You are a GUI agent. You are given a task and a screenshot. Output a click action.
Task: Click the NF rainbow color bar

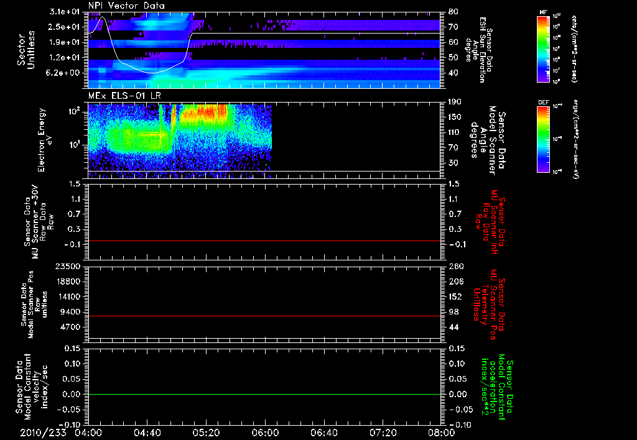tap(544, 48)
